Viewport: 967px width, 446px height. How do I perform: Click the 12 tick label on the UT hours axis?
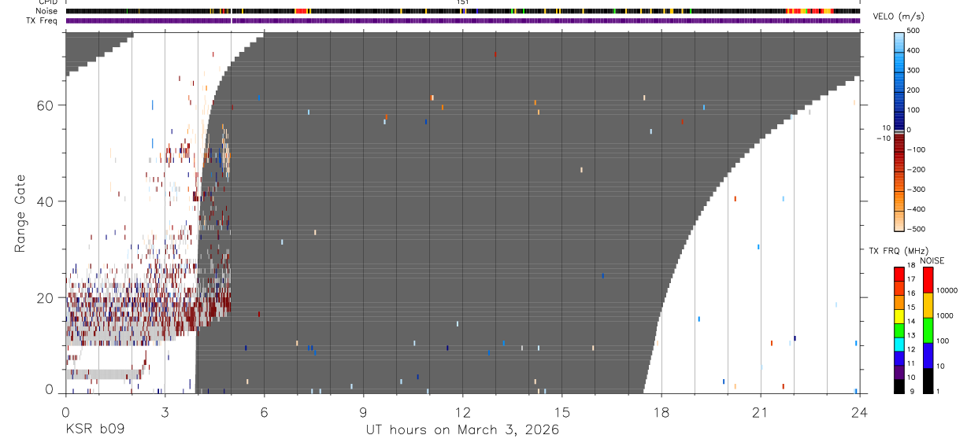coord(463,411)
